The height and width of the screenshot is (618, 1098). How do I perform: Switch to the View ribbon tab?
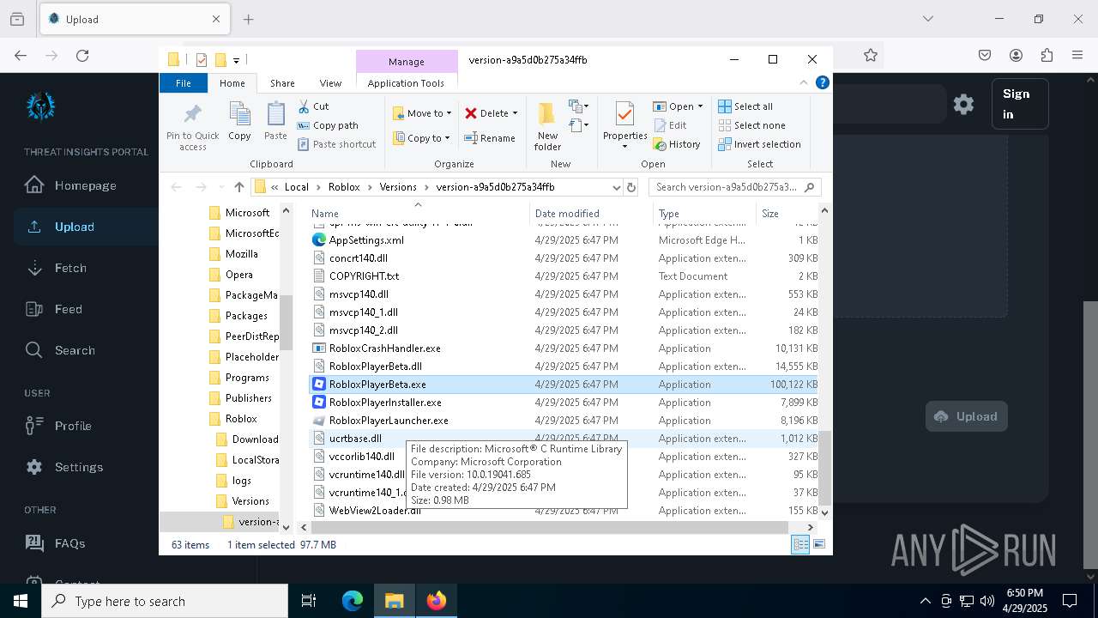point(330,83)
